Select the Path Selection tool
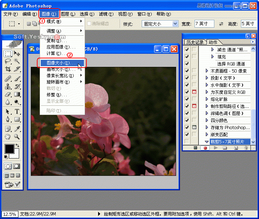The width and height of the screenshot is (259, 219). pyautogui.click(x=8, y=111)
